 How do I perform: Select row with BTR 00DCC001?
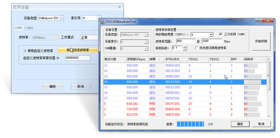tap(185, 87)
